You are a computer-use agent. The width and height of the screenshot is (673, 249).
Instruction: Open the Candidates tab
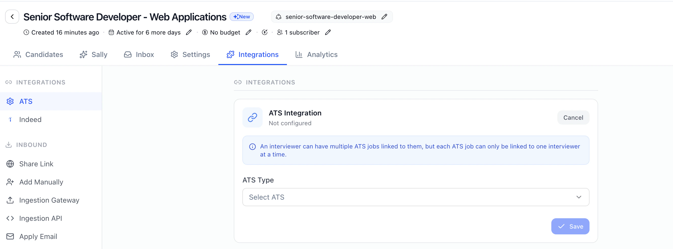[x=38, y=54]
